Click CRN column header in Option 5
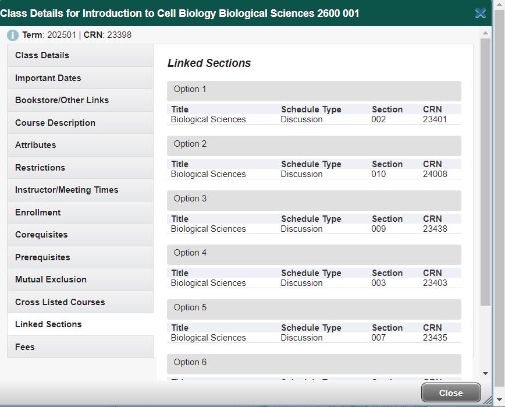This screenshot has height=407, width=505. point(432,328)
